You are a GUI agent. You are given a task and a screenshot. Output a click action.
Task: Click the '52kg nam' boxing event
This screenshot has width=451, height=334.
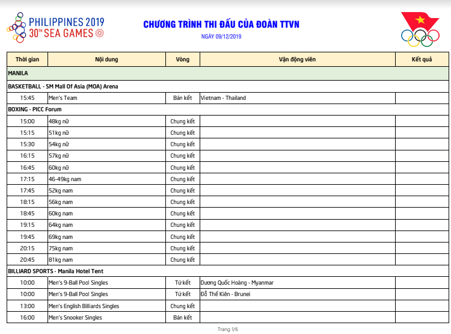(x=106, y=191)
